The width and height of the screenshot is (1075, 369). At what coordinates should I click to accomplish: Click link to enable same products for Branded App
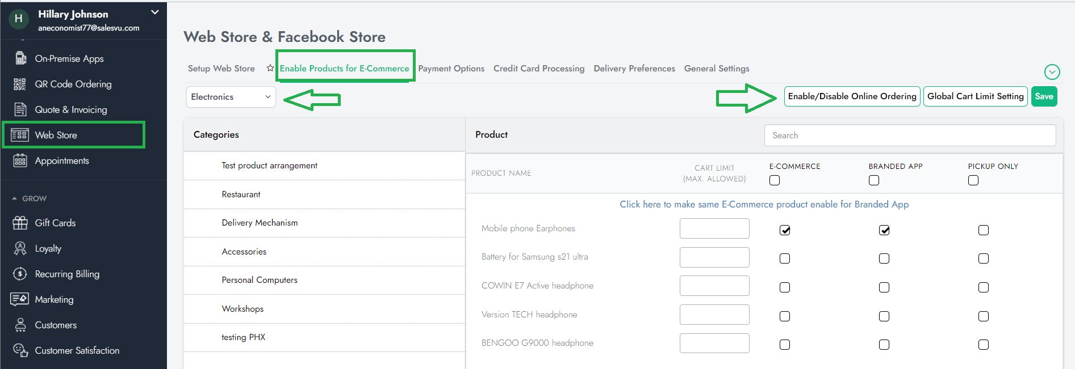coord(764,204)
